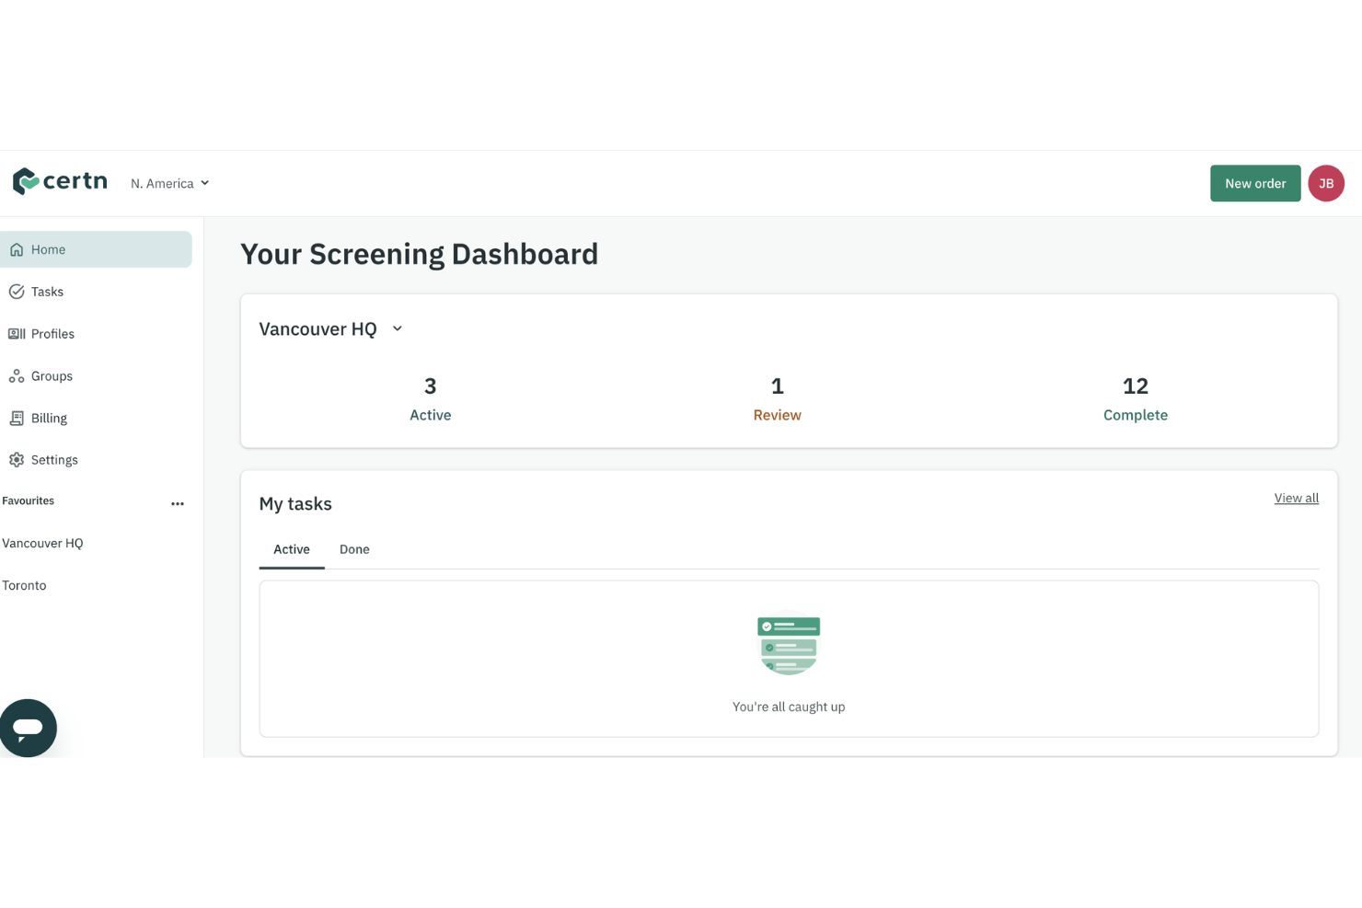Click the Tasks checkmark icon
Screen dimensions: 1362x908
pyautogui.click(x=17, y=292)
